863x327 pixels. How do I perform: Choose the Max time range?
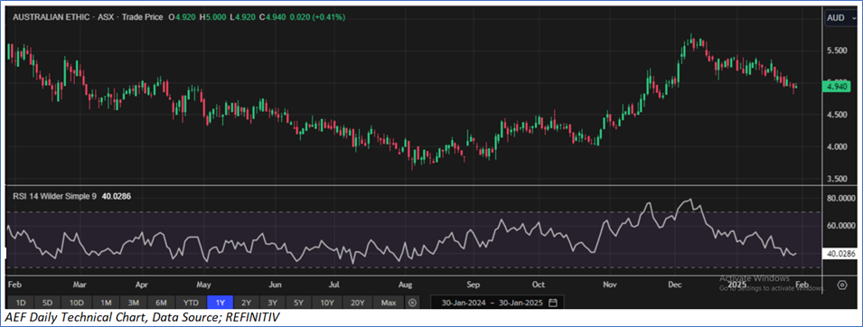[389, 303]
